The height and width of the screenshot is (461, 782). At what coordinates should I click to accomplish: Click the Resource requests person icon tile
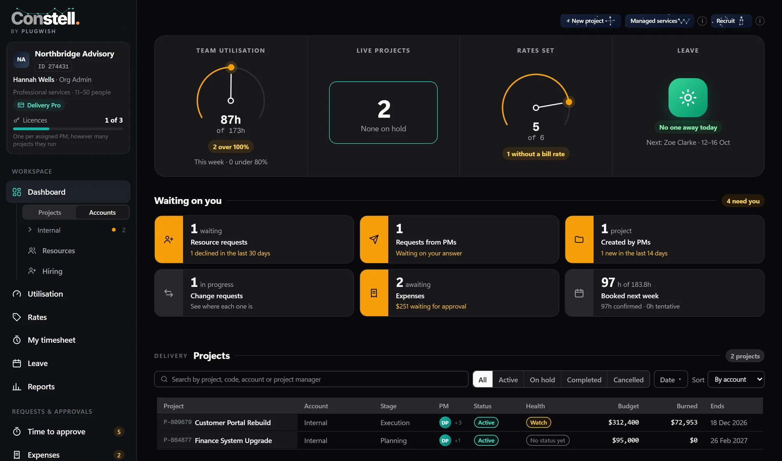tap(169, 240)
